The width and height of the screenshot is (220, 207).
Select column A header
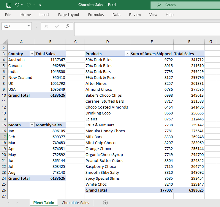point(21,42)
